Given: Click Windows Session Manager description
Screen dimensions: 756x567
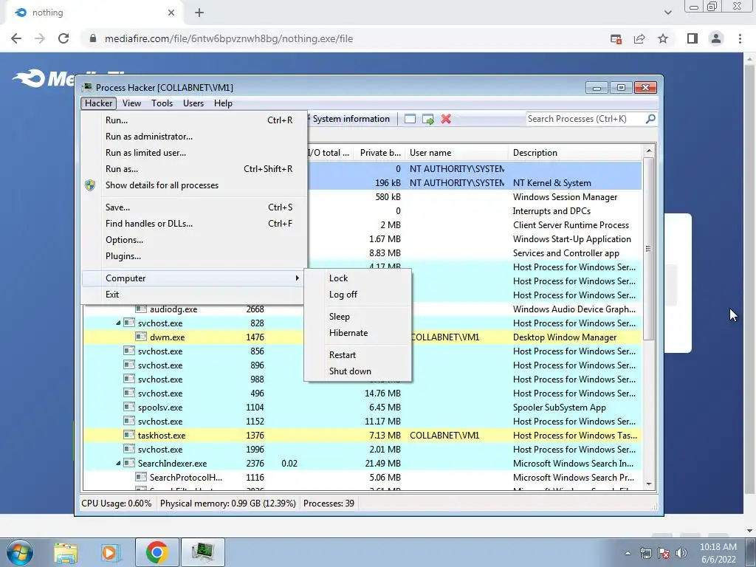Looking at the screenshot, I should (565, 196).
